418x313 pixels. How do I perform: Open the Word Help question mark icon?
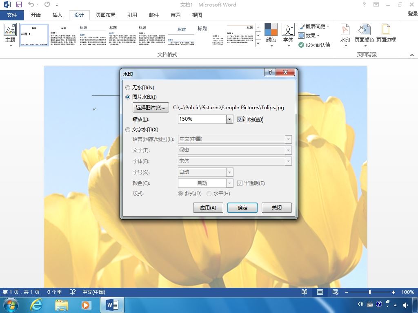pyautogui.click(x=364, y=4)
